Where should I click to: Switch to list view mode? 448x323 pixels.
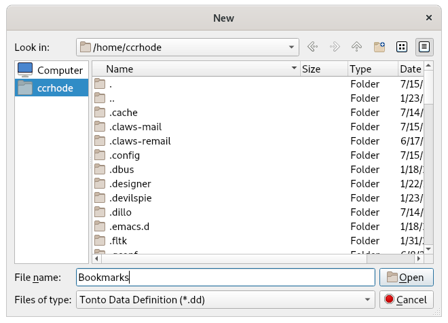coord(402,47)
